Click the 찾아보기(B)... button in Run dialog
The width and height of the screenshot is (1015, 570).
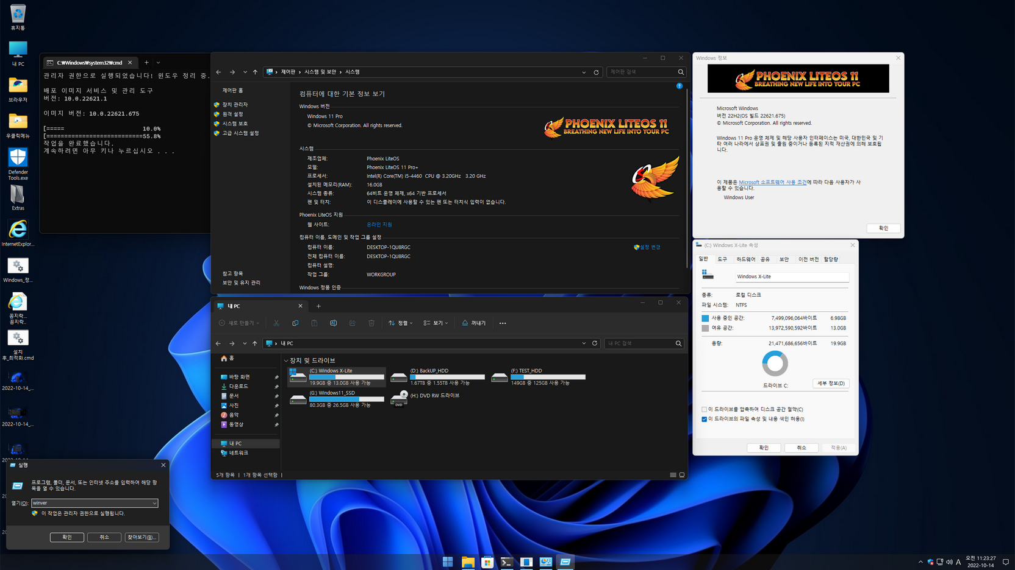point(142,537)
